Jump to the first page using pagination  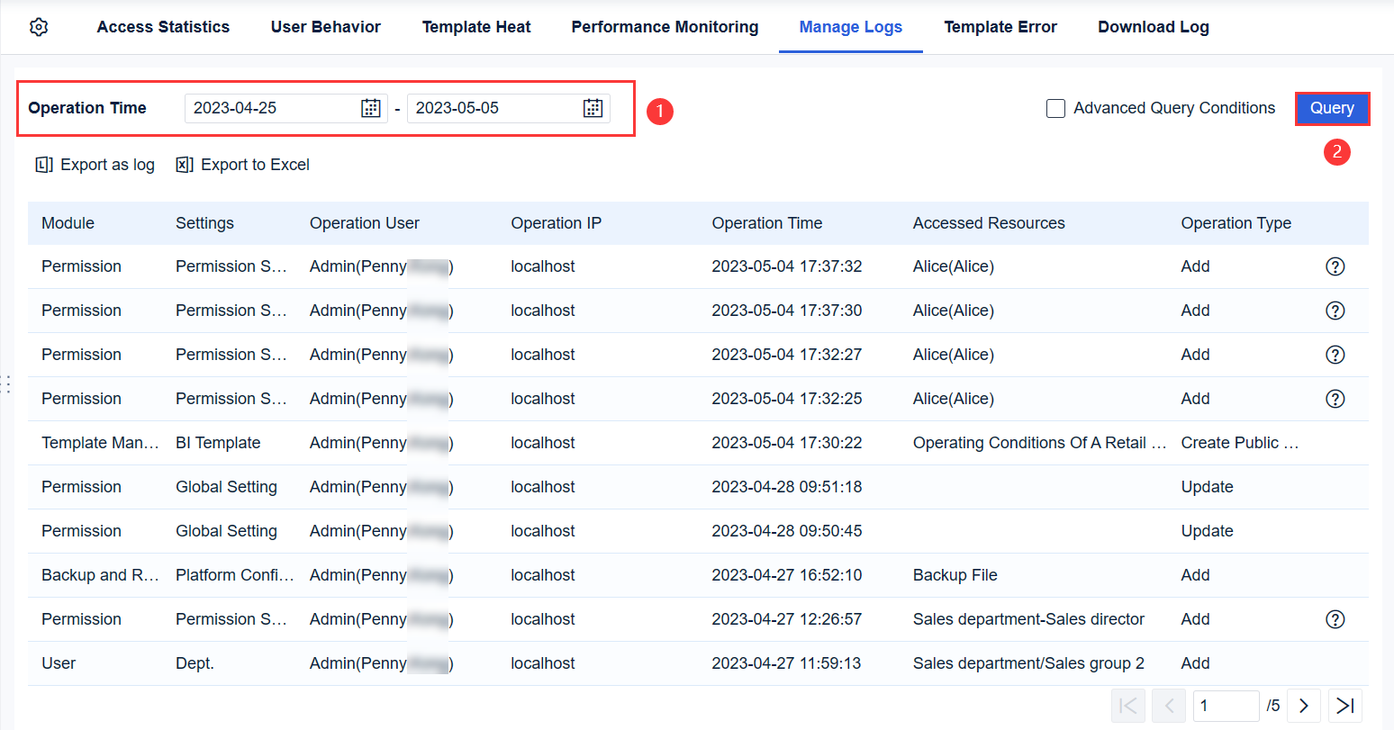click(1127, 706)
